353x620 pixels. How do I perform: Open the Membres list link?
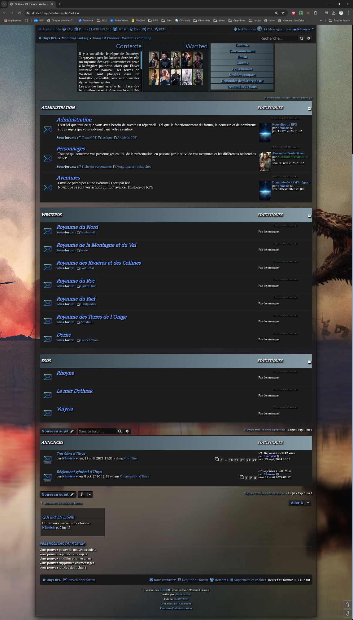(x=219, y=580)
